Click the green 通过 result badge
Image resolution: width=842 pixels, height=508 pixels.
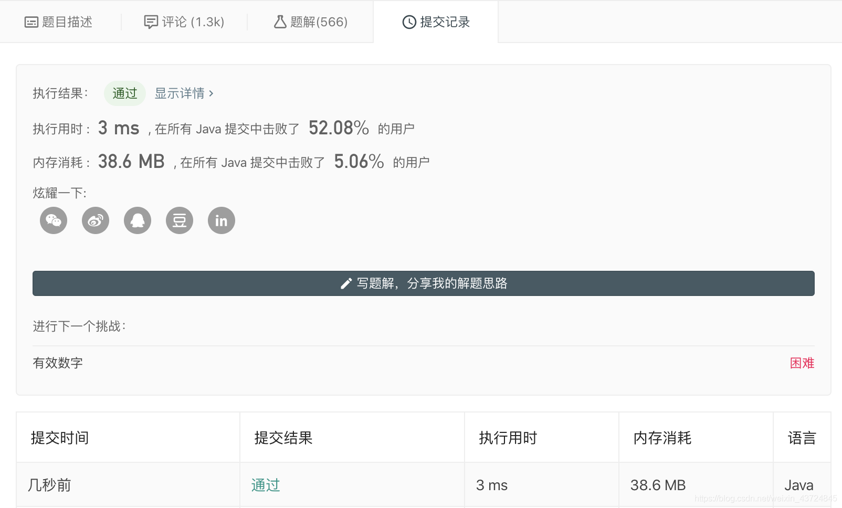(x=124, y=93)
